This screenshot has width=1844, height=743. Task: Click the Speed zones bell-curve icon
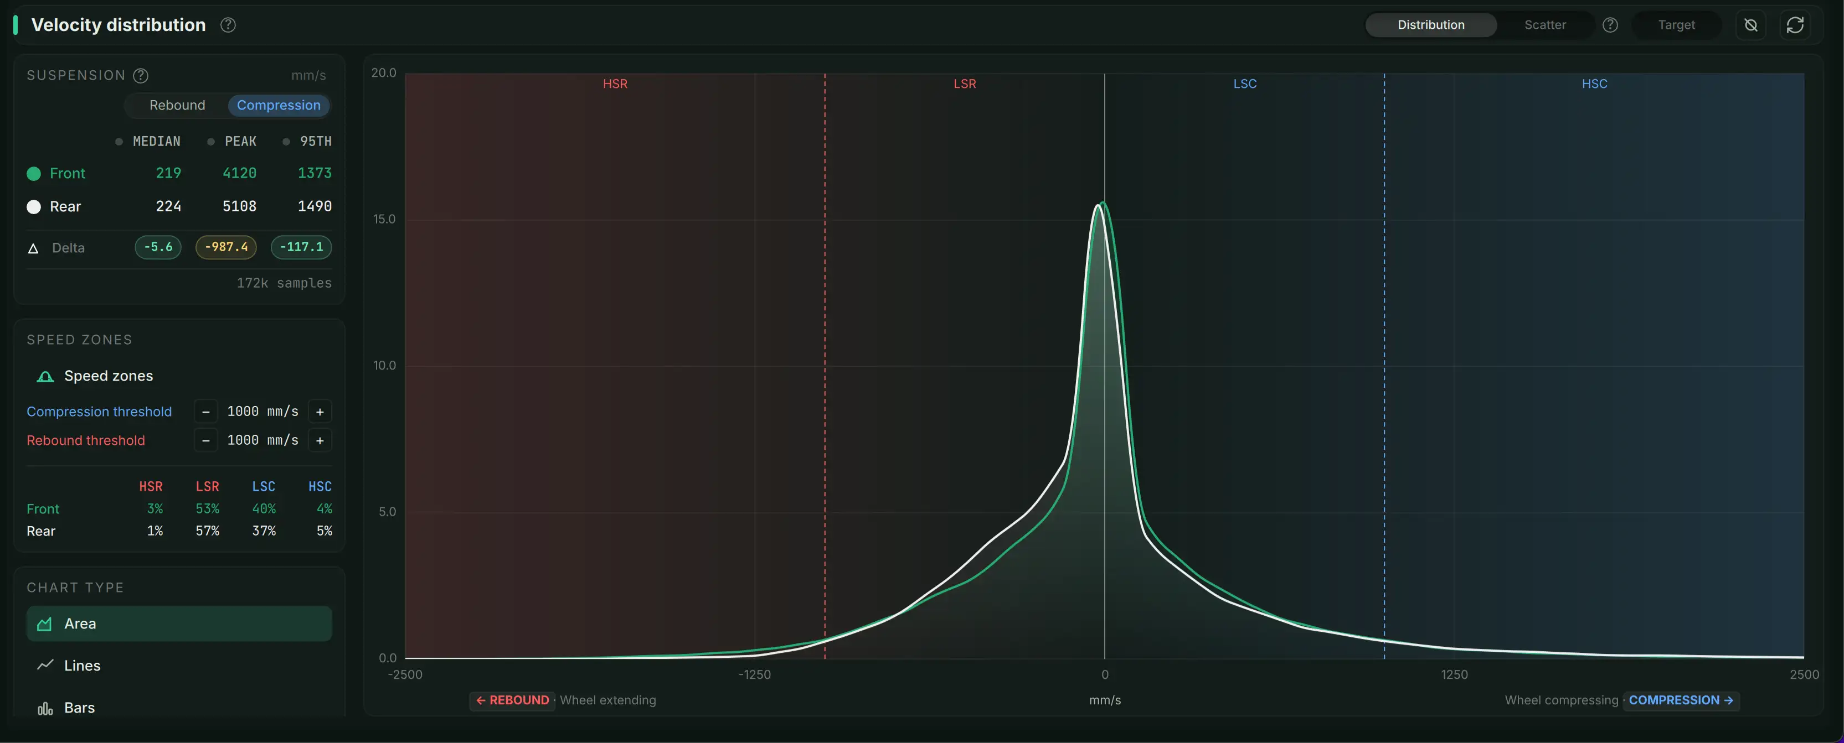45,376
